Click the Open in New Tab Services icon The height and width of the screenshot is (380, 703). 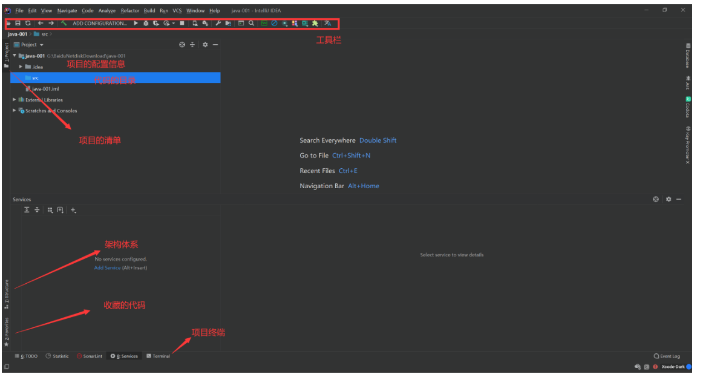(x=60, y=209)
